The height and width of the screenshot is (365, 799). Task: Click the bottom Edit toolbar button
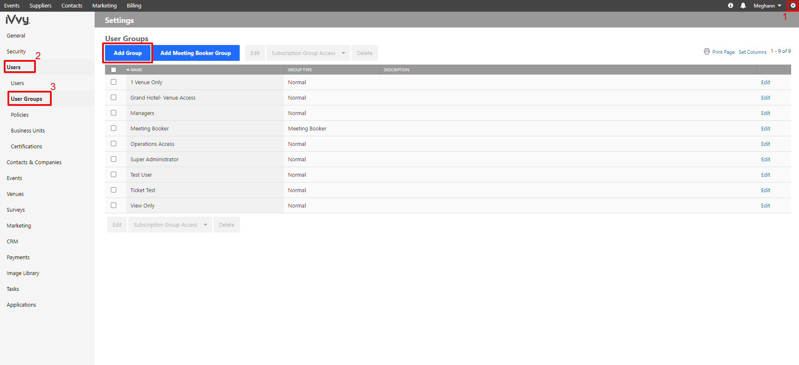click(117, 225)
